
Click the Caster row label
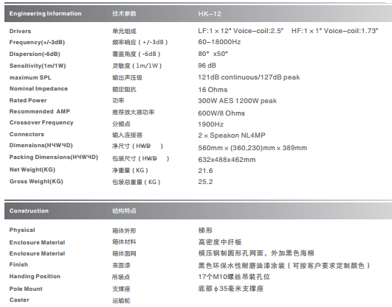tap(19, 300)
